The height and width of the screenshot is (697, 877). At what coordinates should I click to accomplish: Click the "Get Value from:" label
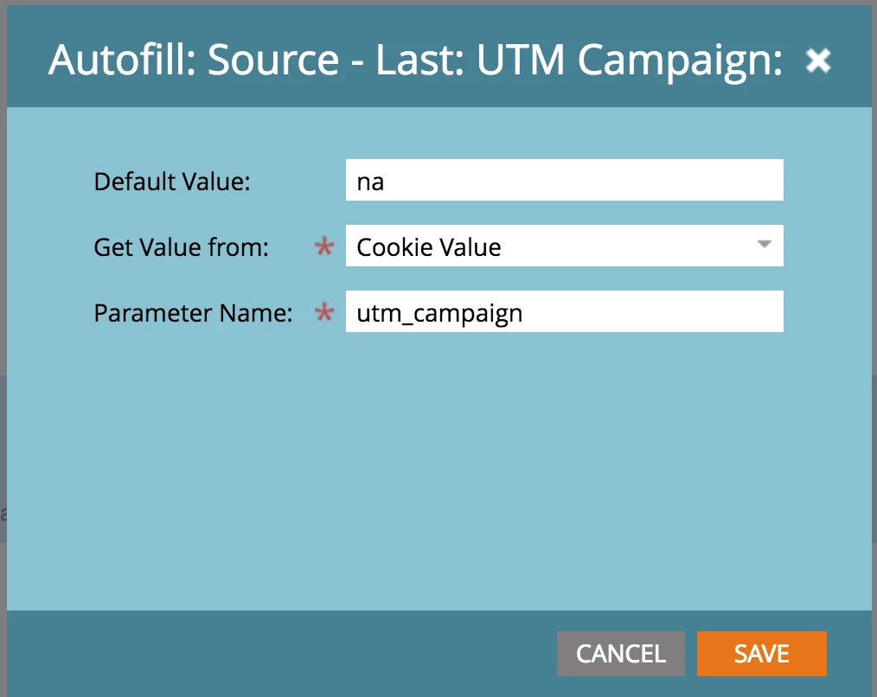[x=182, y=246]
